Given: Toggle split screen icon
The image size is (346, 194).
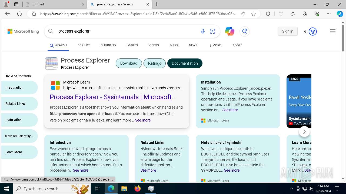Looking at the screenshot, I should (x=281, y=14).
